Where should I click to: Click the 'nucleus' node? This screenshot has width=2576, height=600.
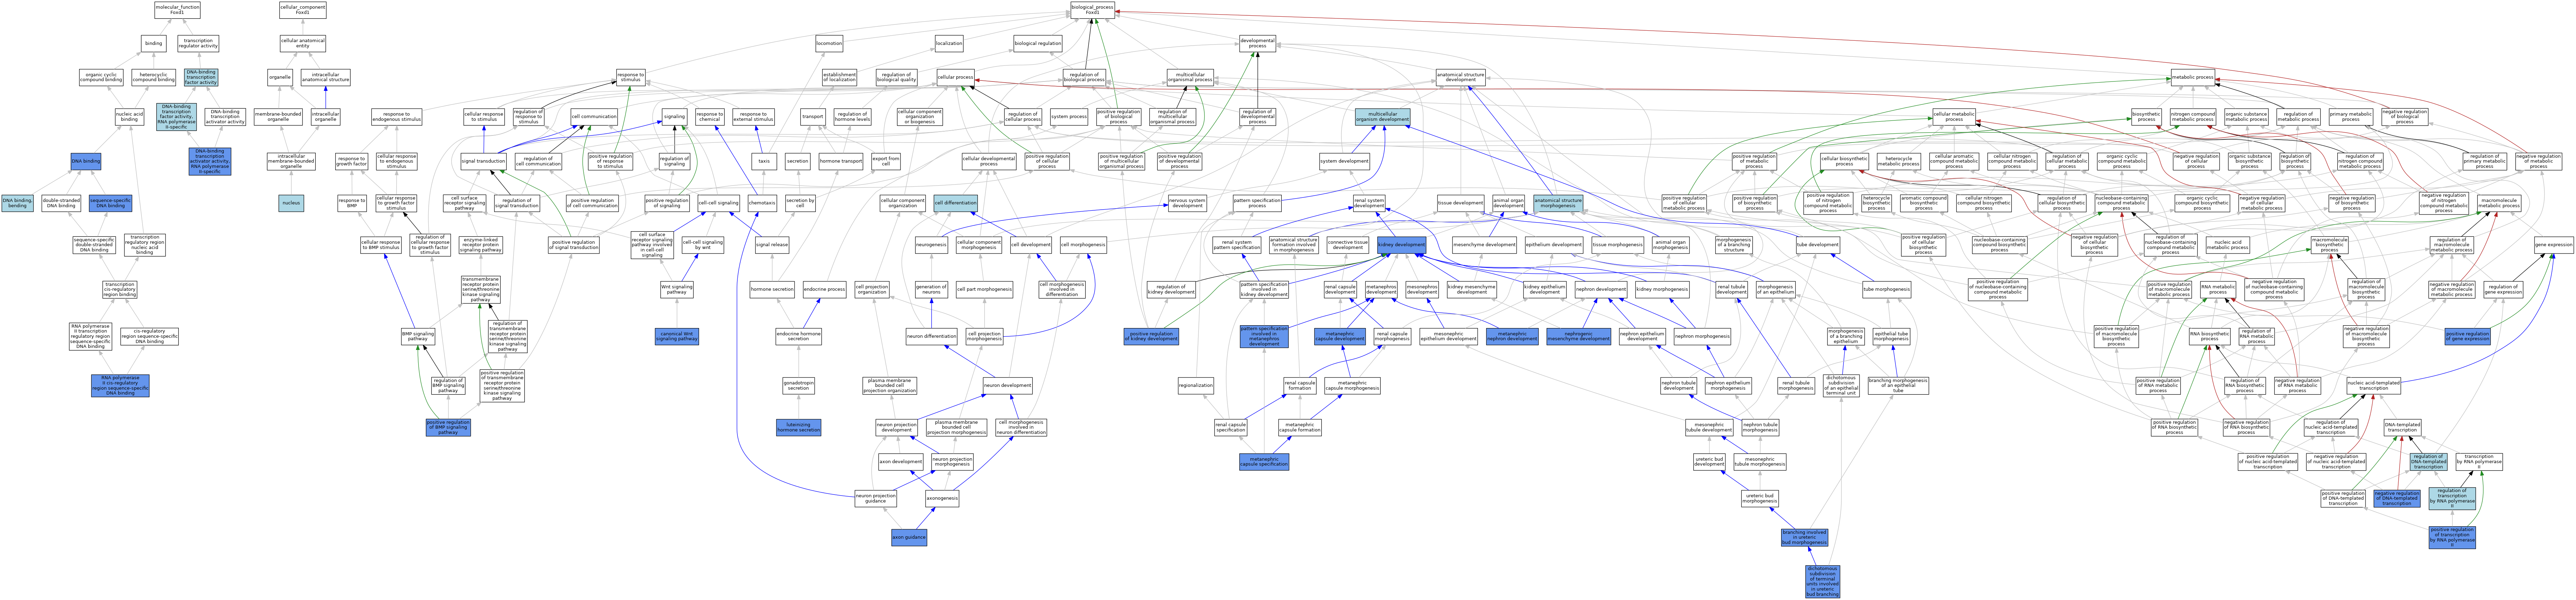pyautogui.click(x=291, y=203)
